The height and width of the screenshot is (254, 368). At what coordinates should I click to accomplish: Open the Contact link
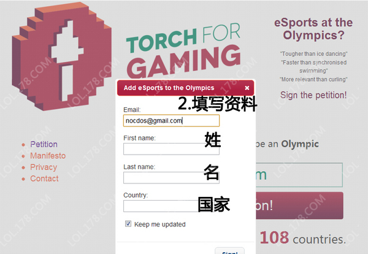44,179
